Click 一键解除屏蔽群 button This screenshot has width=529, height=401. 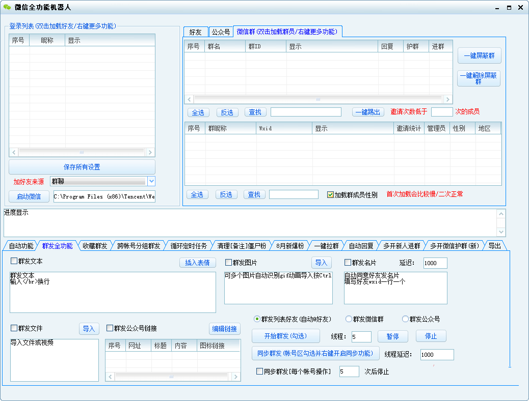(479, 78)
